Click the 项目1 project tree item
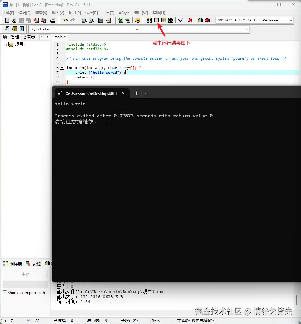Image resolution: width=301 pixels, height=324 pixels. [20, 45]
